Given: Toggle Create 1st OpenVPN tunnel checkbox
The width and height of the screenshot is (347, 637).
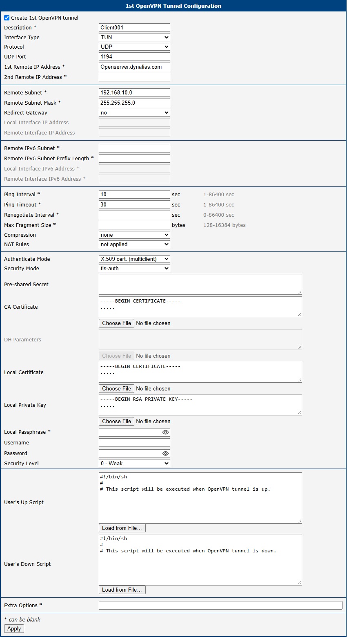Looking at the screenshot, I should tap(7, 18).
